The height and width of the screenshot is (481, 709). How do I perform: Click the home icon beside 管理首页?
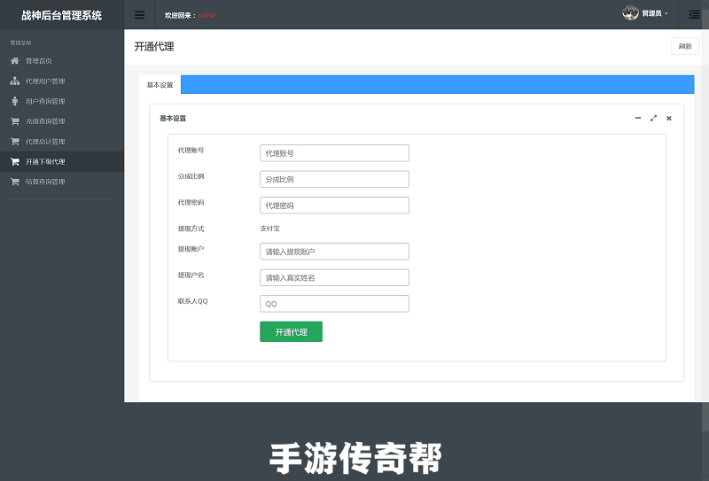pos(15,60)
